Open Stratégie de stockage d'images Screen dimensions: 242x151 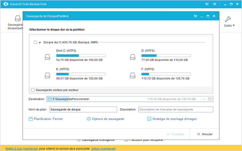click(x=175, y=119)
